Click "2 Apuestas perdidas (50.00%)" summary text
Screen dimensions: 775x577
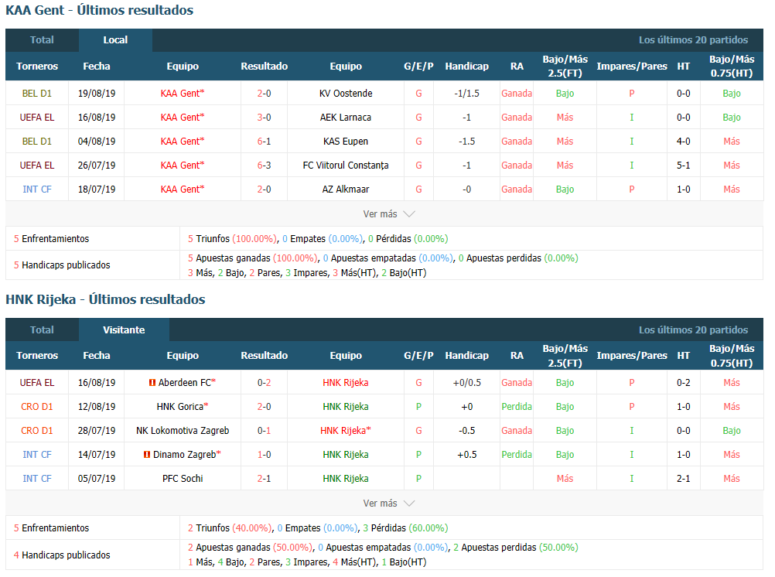[516, 548]
